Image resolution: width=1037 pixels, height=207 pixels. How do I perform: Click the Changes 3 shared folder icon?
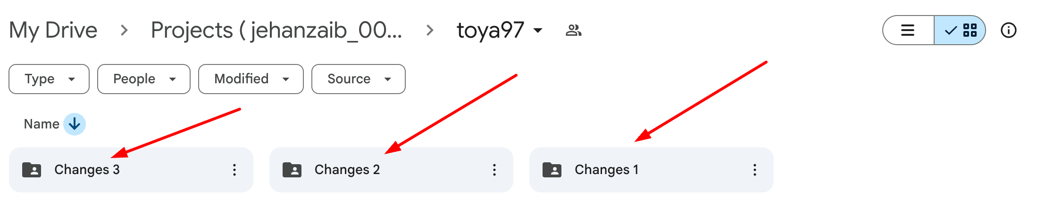tap(32, 170)
